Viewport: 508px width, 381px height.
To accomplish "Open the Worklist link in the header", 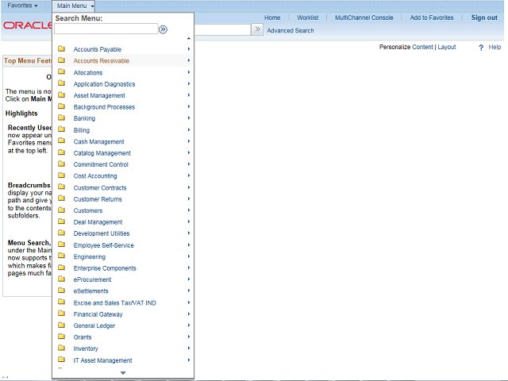I will pos(307,17).
